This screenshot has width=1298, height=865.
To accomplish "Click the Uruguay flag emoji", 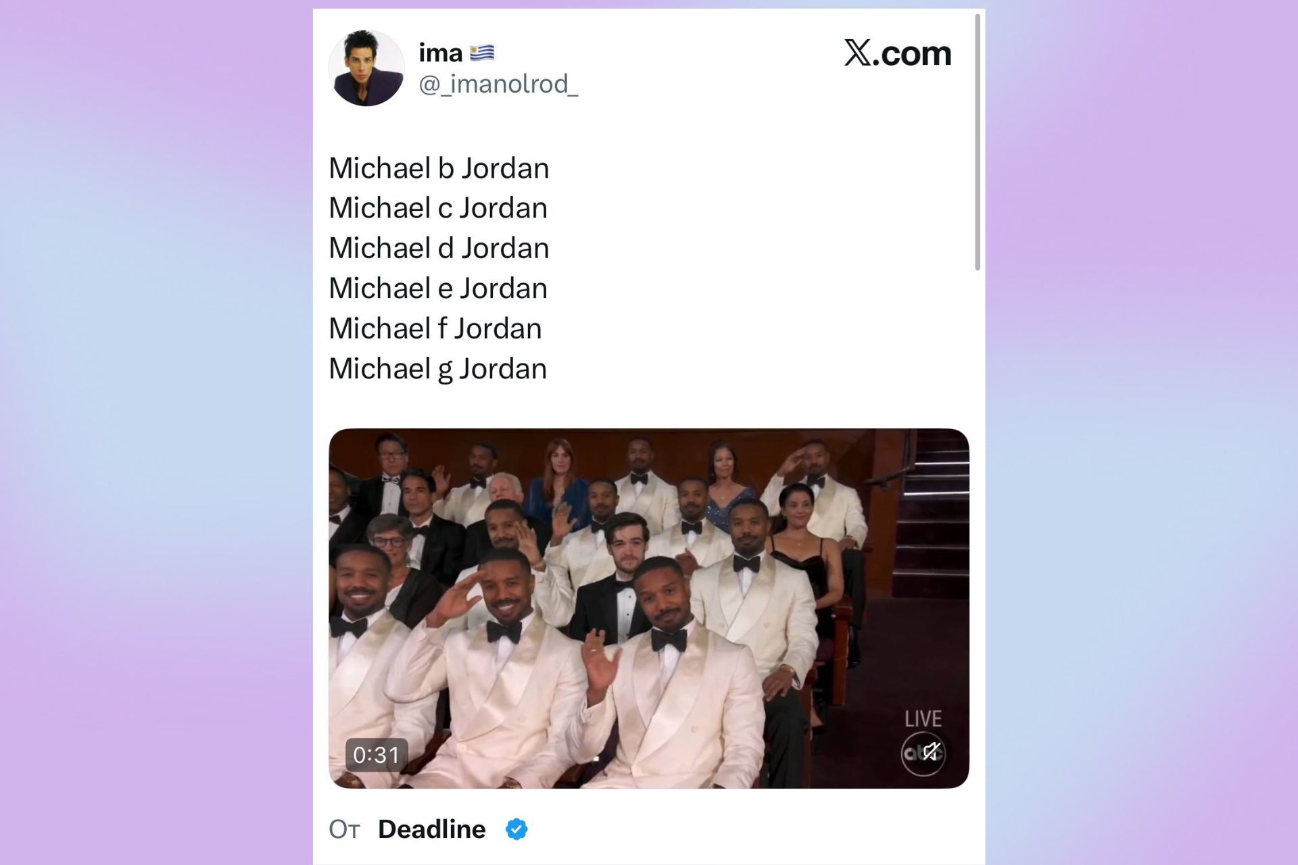I will click(482, 53).
